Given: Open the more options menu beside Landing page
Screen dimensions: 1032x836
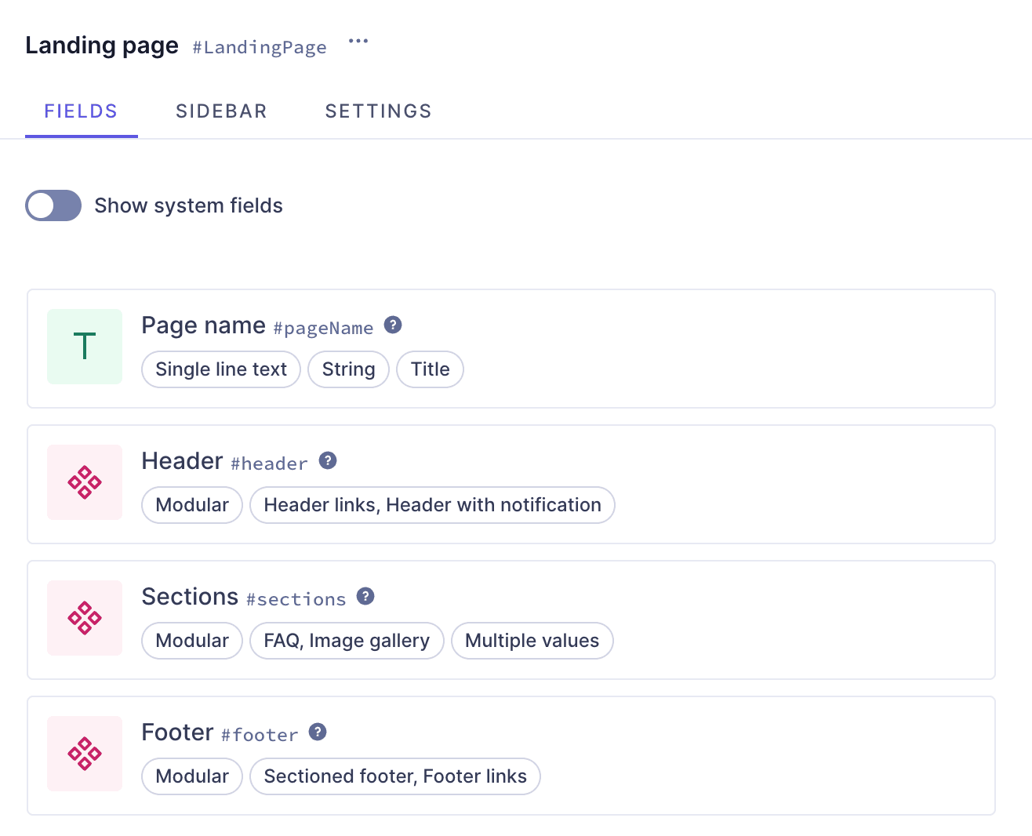Looking at the screenshot, I should click(358, 41).
